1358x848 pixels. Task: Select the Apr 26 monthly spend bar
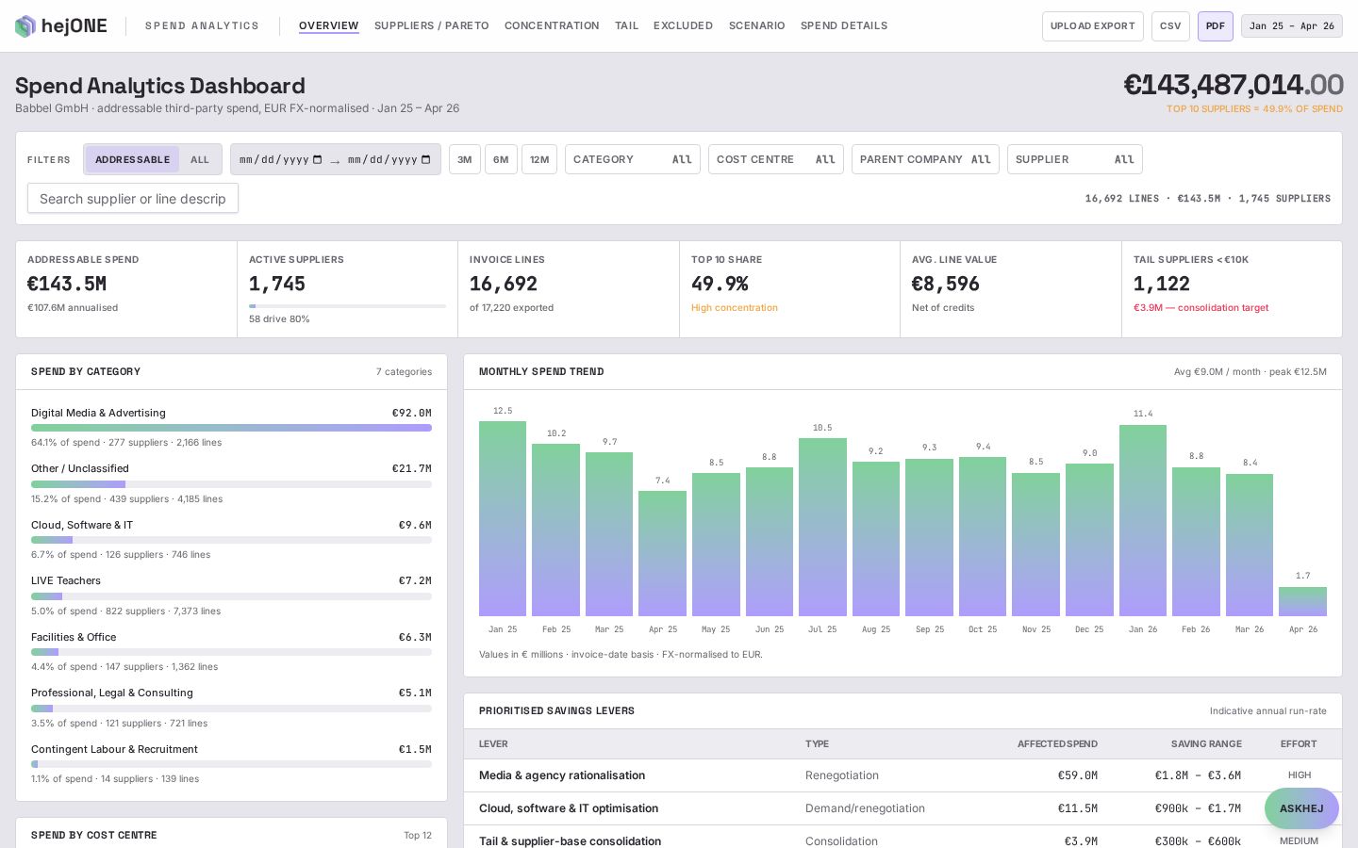tap(1302, 601)
